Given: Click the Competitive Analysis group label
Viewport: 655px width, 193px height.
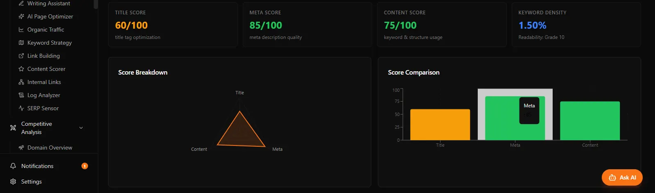Looking at the screenshot, I should pyautogui.click(x=36, y=128).
